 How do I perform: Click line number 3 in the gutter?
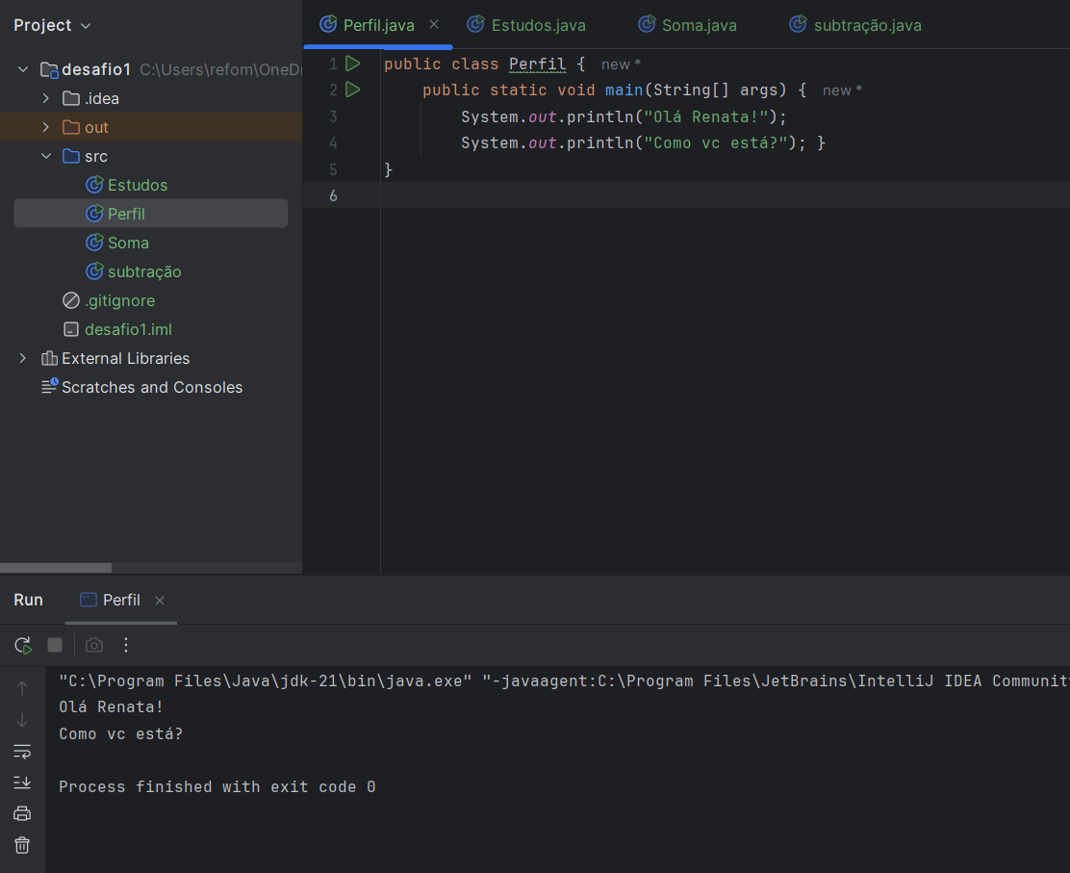[333, 116]
